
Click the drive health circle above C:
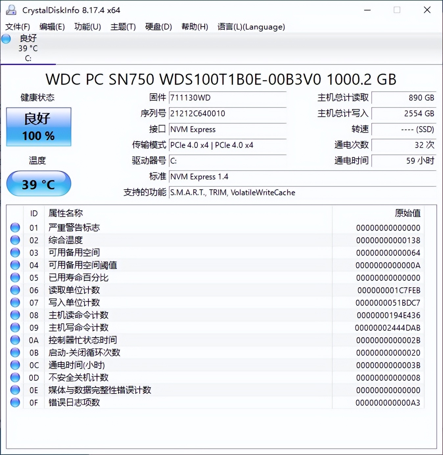click(6, 39)
